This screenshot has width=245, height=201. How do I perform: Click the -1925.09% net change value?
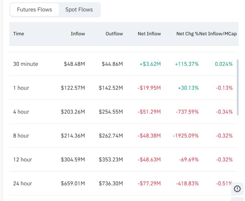tap(186, 136)
